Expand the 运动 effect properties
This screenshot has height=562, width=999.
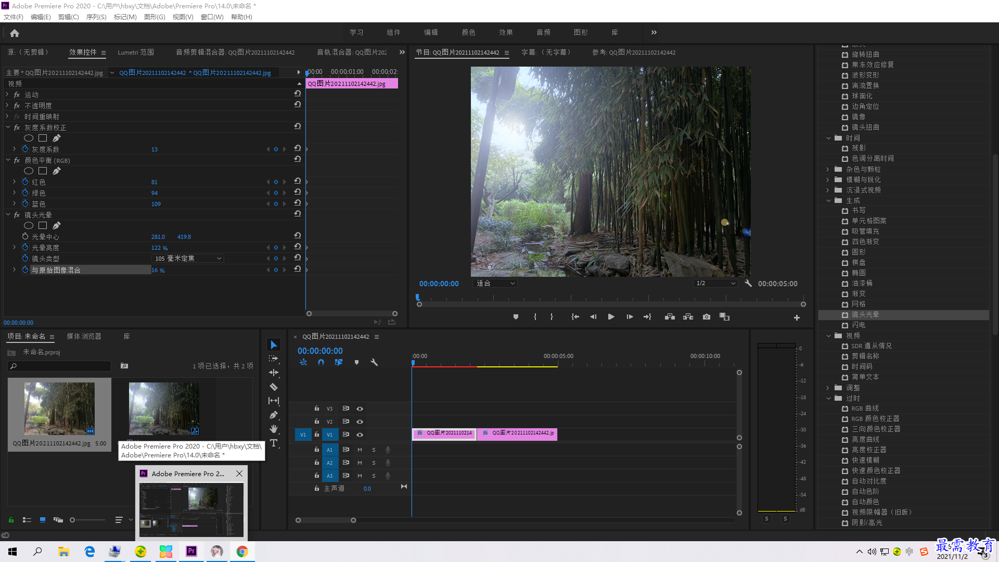coord(7,95)
